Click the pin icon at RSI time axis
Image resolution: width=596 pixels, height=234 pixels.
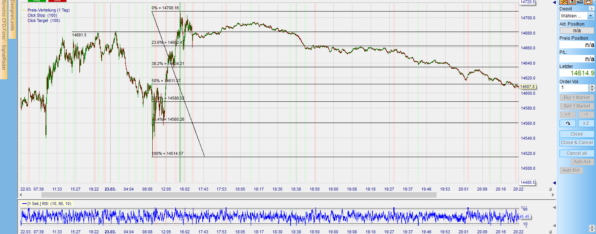[x=551, y=232]
